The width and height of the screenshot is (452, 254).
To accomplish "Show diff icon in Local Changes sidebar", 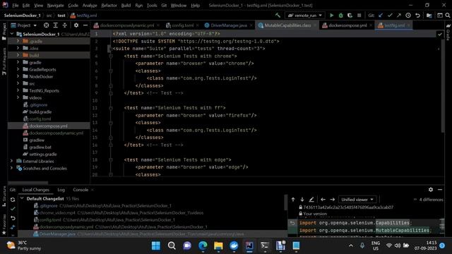I will click(x=13, y=227).
